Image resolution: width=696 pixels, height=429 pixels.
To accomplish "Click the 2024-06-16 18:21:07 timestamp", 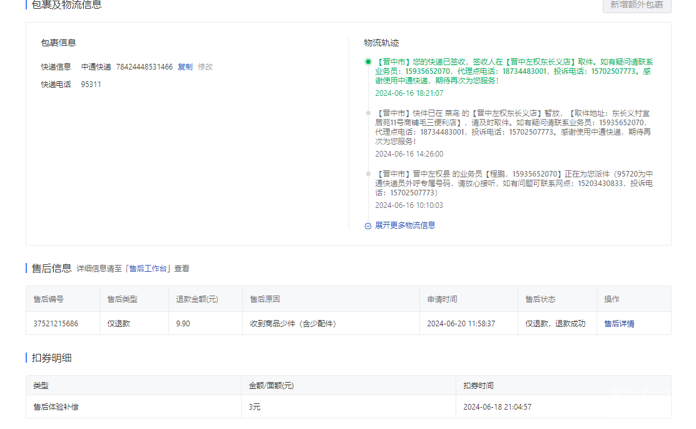I will tap(409, 93).
